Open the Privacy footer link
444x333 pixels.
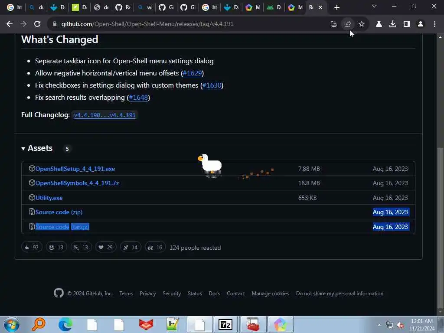[x=148, y=294]
